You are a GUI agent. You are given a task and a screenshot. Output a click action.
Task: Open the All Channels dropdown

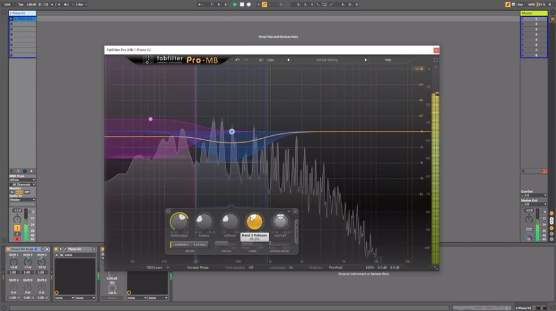point(22,184)
